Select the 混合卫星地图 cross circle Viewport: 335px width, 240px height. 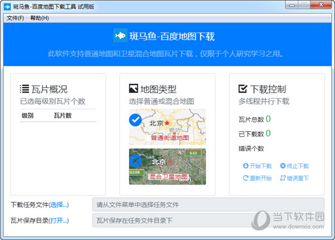click(136, 161)
